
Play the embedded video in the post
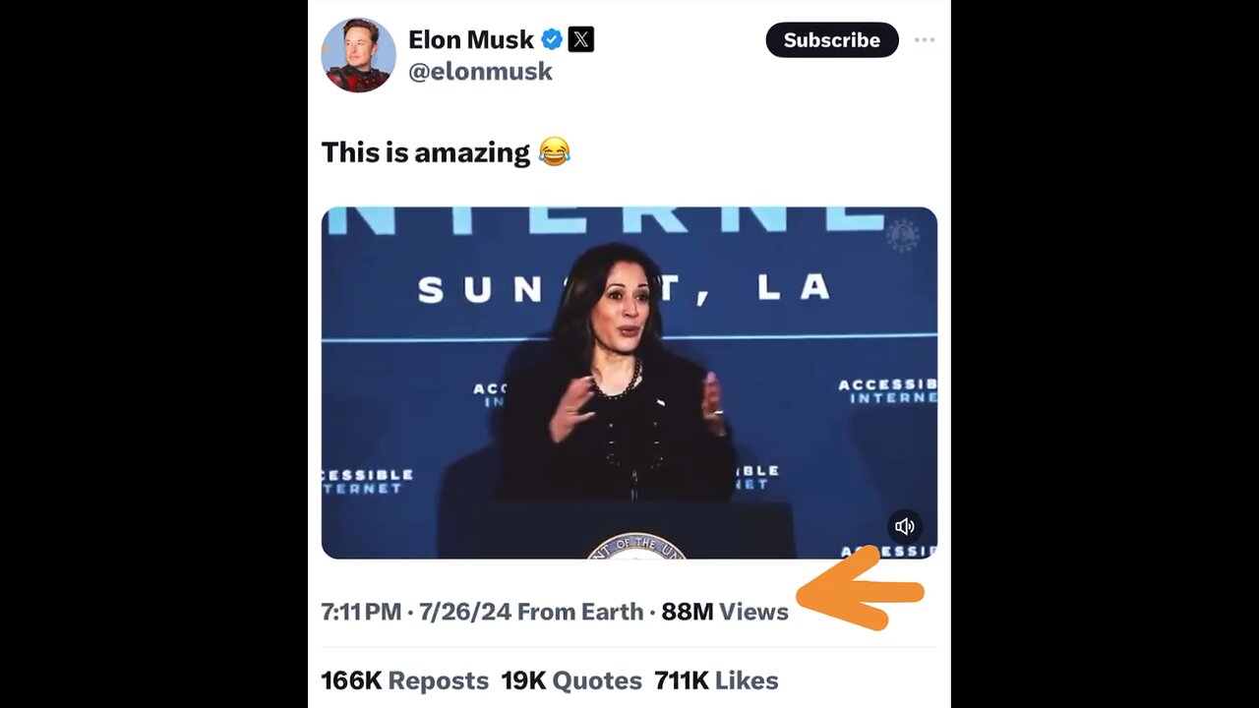click(x=629, y=383)
